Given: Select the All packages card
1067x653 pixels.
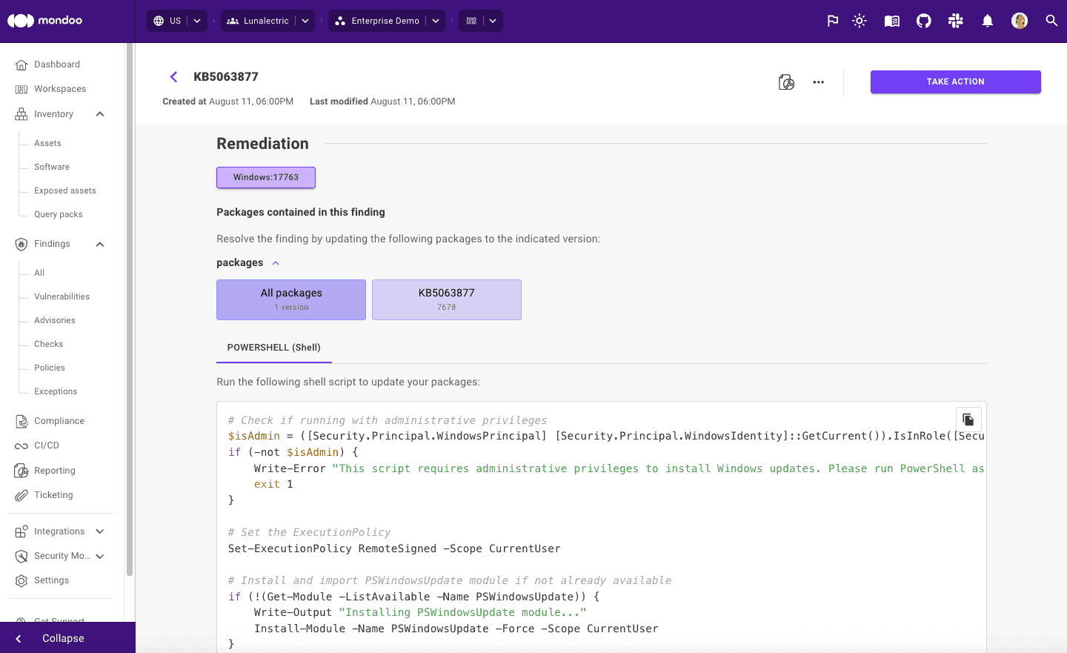Looking at the screenshot, I should pyautogui.click(x=290, y=299).
